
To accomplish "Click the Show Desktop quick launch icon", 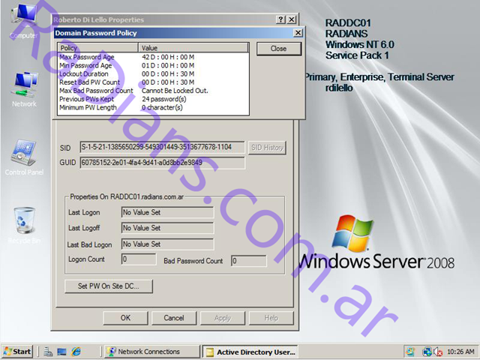I will pos(61,352).
